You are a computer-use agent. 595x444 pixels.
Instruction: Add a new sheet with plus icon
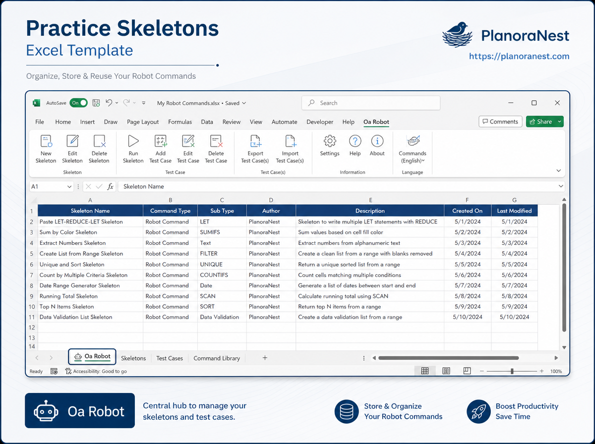click(265, 358)
